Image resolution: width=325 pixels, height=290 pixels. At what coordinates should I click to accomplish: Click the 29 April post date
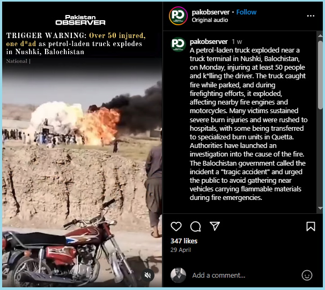click(x=181, y=250)
